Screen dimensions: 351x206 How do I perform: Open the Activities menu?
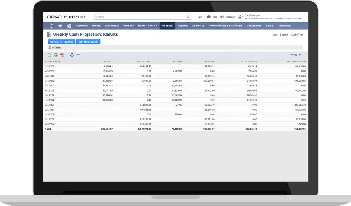(82, 26)
